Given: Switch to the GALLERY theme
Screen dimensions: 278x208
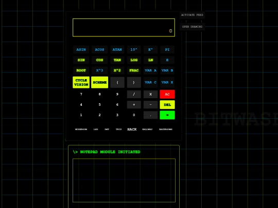Looking at the screenshot, I should pyautogui.click(x=147, y=129).
